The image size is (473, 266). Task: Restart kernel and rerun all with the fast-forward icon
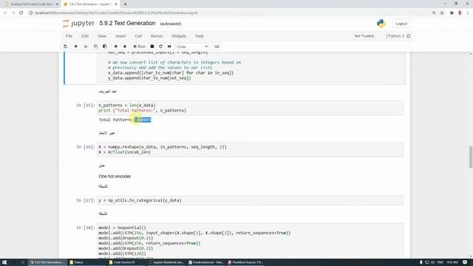click(169, 47)
